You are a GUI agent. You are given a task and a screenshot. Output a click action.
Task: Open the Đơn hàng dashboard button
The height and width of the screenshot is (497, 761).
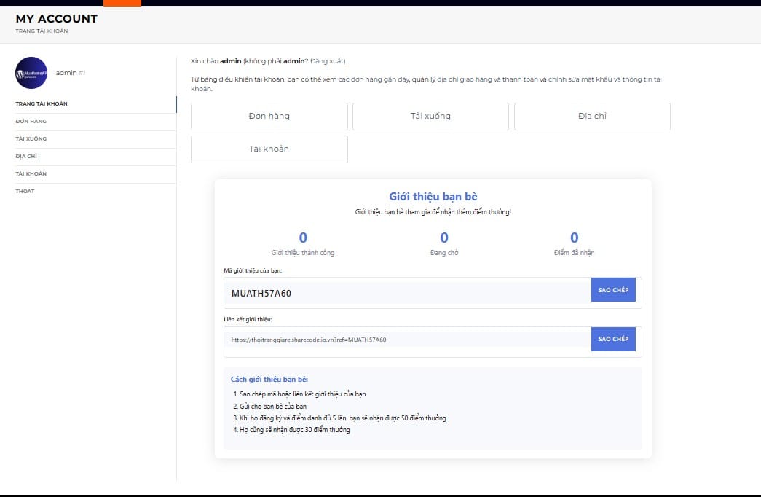click(269, 116)
